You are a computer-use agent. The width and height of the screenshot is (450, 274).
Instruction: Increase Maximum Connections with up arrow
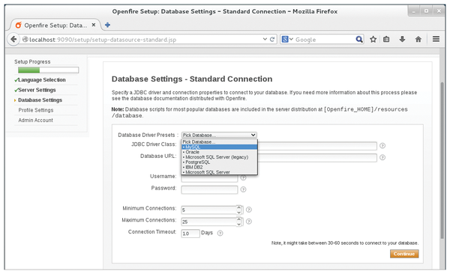(x=239, y=219)
